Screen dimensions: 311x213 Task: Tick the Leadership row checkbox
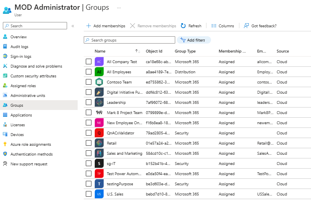[x=89, y=102]
